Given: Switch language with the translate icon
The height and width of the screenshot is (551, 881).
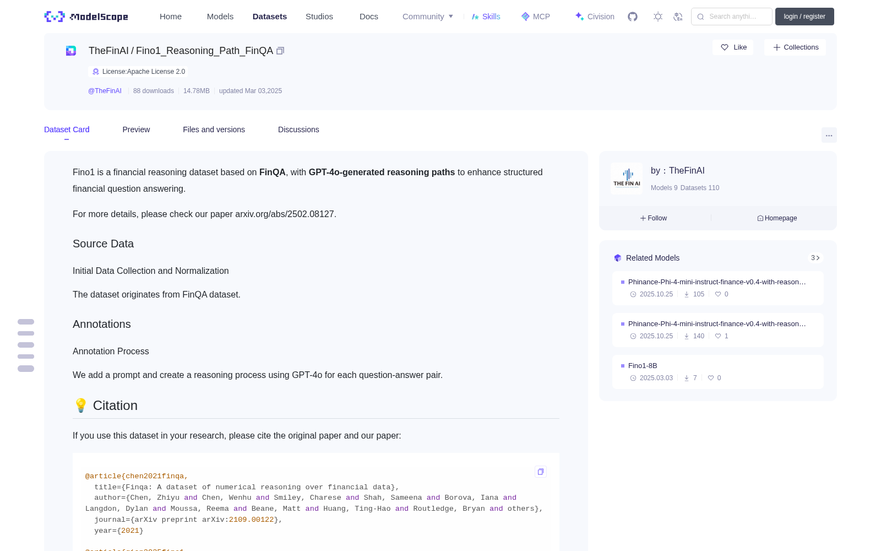Looking at the screenshot, I should coord(678,17).
